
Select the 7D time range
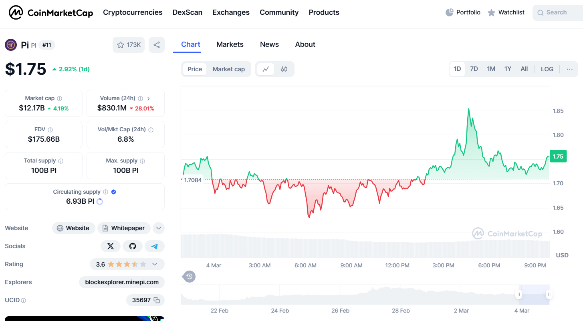pyautogui.click(x=474, y=69)
